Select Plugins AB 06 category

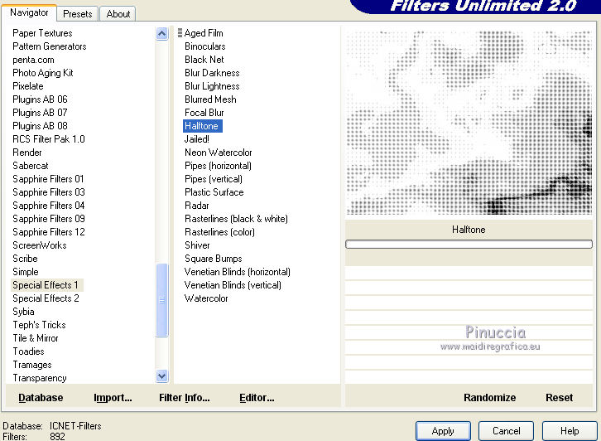[40, 99]
